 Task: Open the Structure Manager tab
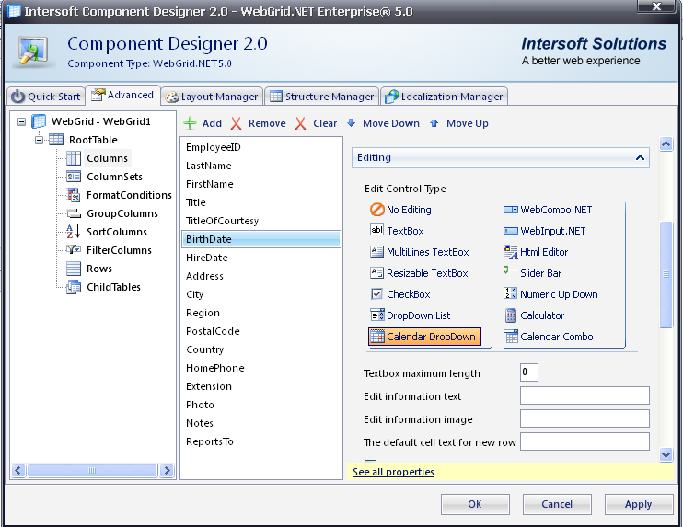321,97
